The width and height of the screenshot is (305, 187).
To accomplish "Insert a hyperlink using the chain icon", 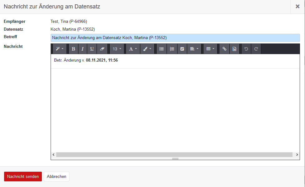I will (224, 49).
